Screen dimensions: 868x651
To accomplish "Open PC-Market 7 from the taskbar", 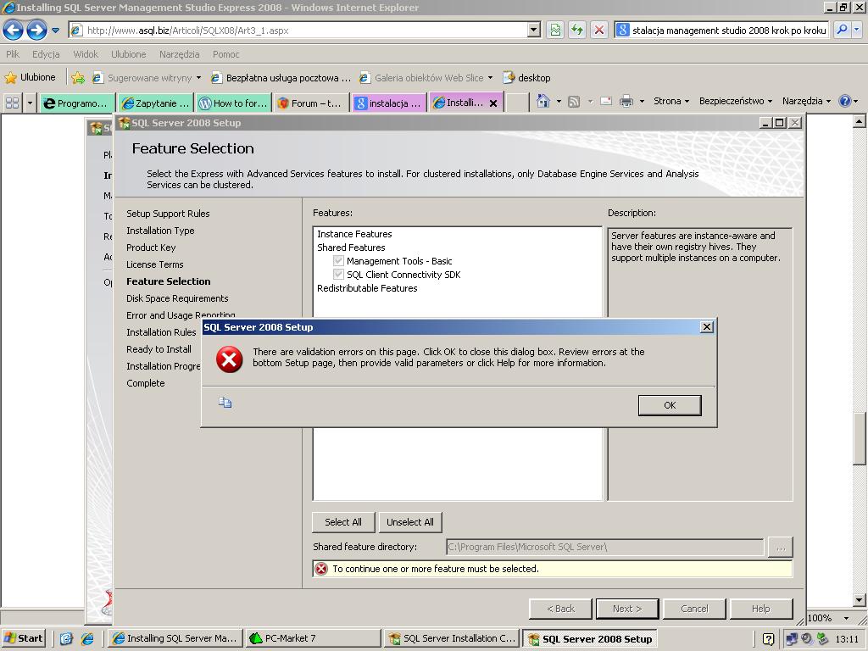I will click(x=314, y=638).
